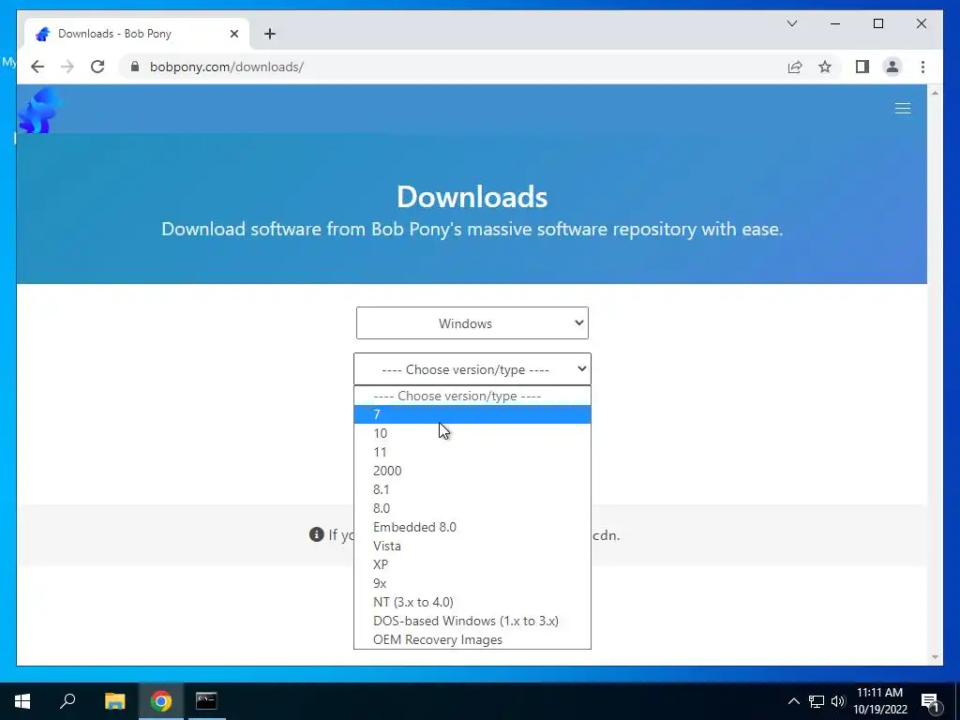Viewport: 960px width, 720px height.
Task: Click the Chrome forward arrow
Action: (67, 67)
